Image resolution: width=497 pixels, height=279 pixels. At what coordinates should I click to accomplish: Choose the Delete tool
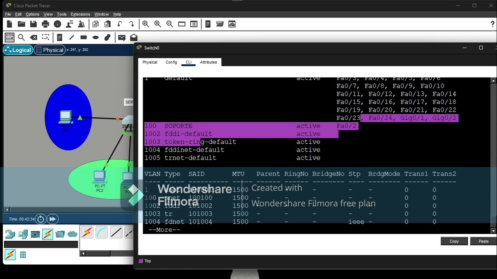click(x=34, y=37)
